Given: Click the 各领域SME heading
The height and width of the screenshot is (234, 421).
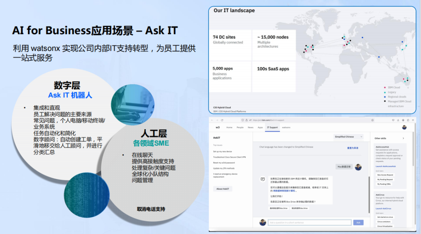Looking at the screenshot, I should click(x=151, y=143).
